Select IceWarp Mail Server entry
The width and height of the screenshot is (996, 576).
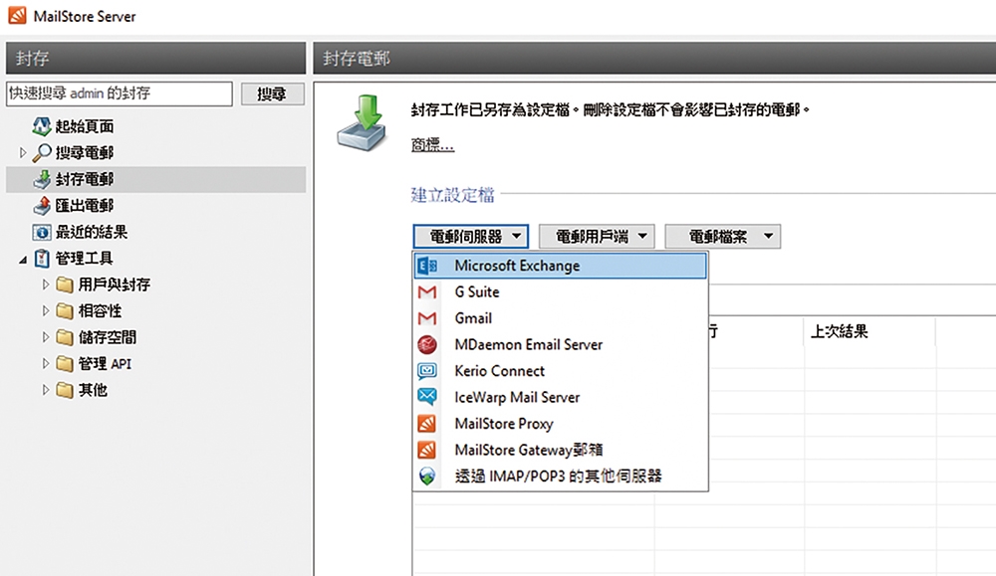point(560,397)
